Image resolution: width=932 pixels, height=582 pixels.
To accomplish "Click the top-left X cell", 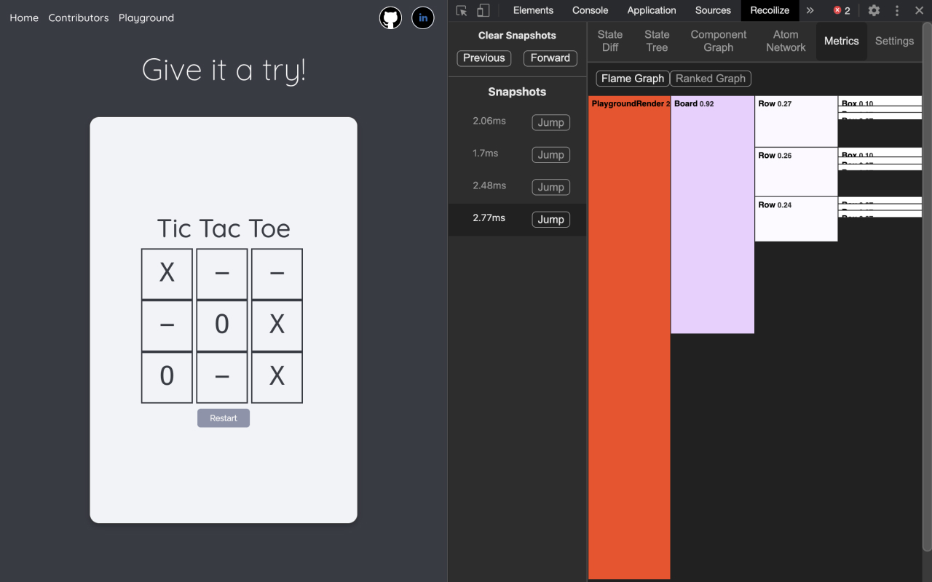I will 167,274.
